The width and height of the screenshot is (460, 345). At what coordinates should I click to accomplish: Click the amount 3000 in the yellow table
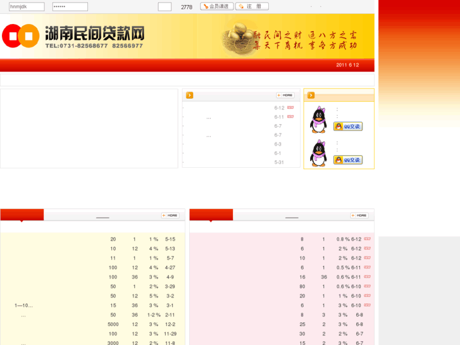coord(113,343)
